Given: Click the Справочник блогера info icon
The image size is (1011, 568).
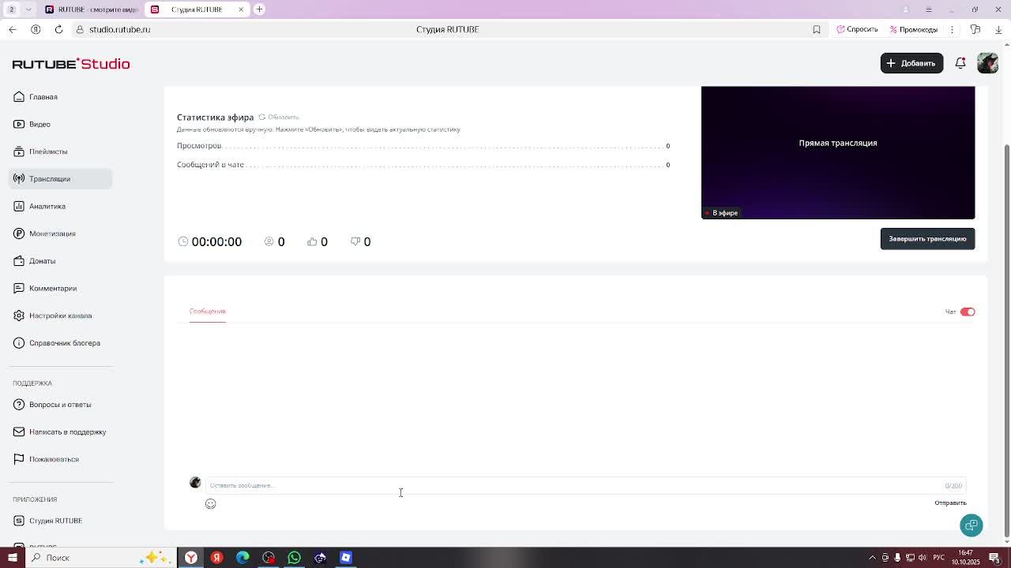Looking at the screenshot, I should pos(19,343).
